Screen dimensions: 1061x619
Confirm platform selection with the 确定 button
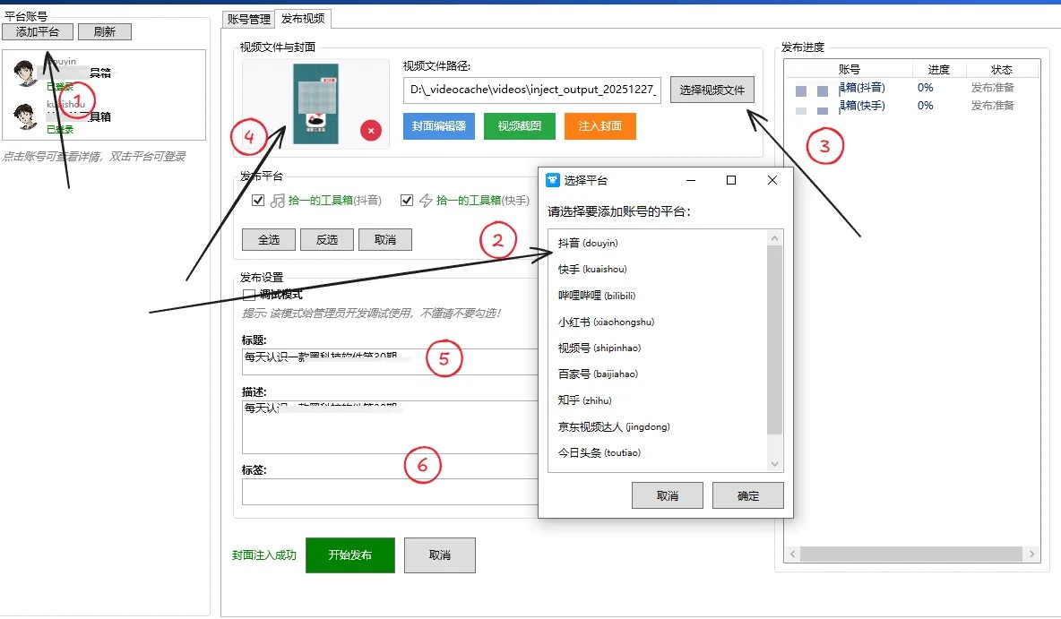[x=747, y=495]
